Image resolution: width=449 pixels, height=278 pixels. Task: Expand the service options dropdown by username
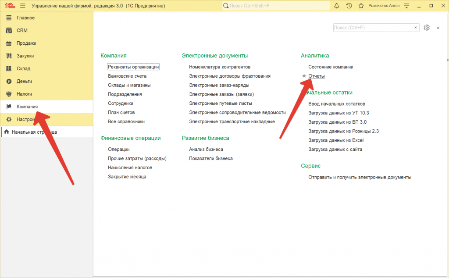point(407,6)
